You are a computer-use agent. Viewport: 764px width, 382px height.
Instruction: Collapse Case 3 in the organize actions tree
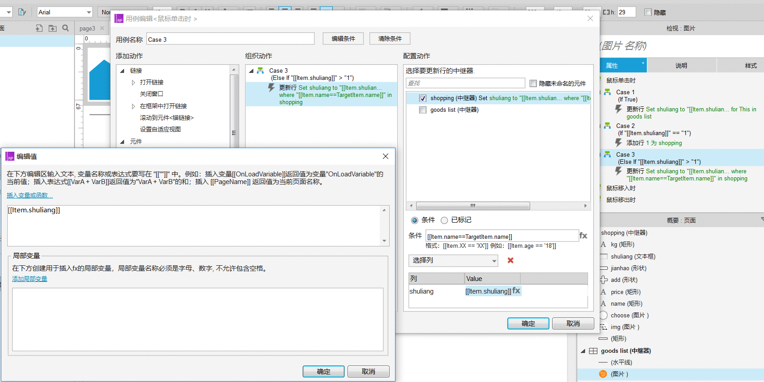tap(251, 70)
